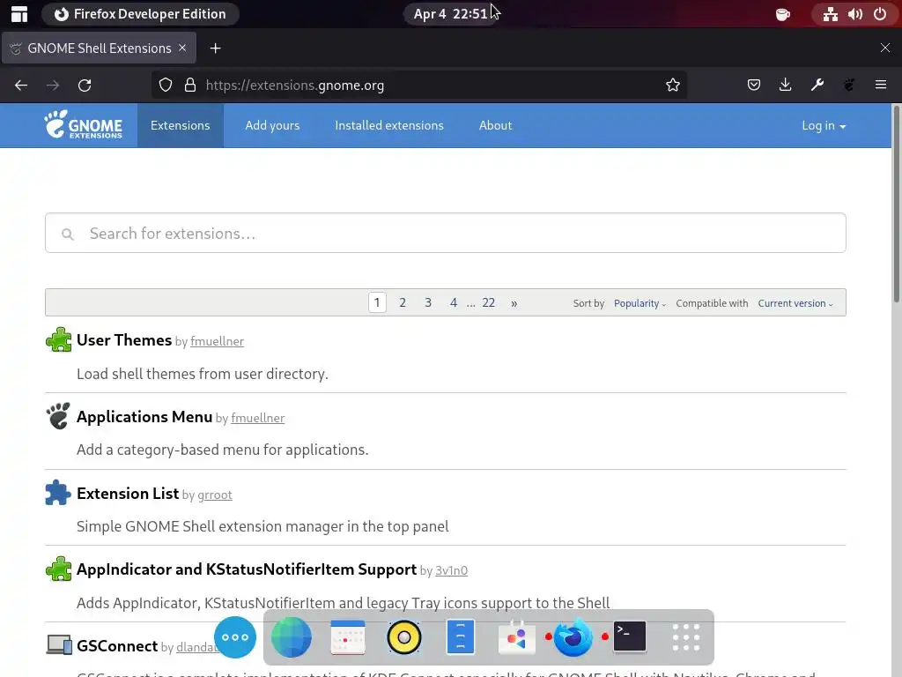Click the power icon in top panel
Viewport: 902px width, 677px height.
tap(880, 14)
